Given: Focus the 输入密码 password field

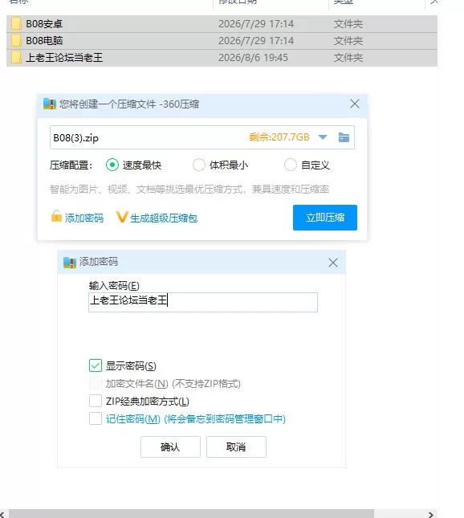Looking at the screenshot, I should [203, 302].
